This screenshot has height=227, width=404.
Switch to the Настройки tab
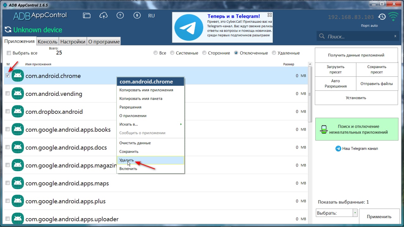(73, 42)
